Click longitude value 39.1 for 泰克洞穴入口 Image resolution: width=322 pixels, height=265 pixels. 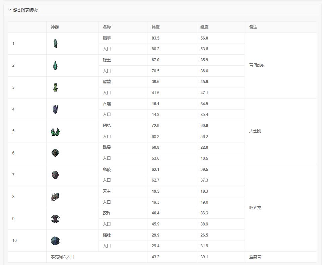204,257
